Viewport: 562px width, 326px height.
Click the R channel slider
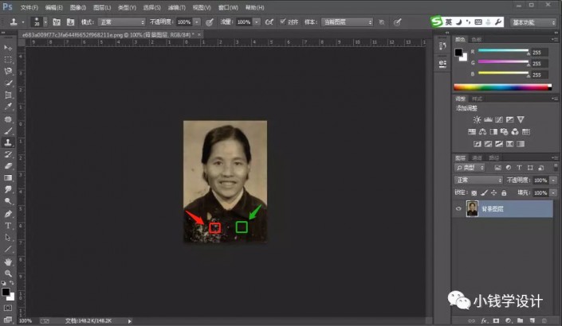pos(503,51)
